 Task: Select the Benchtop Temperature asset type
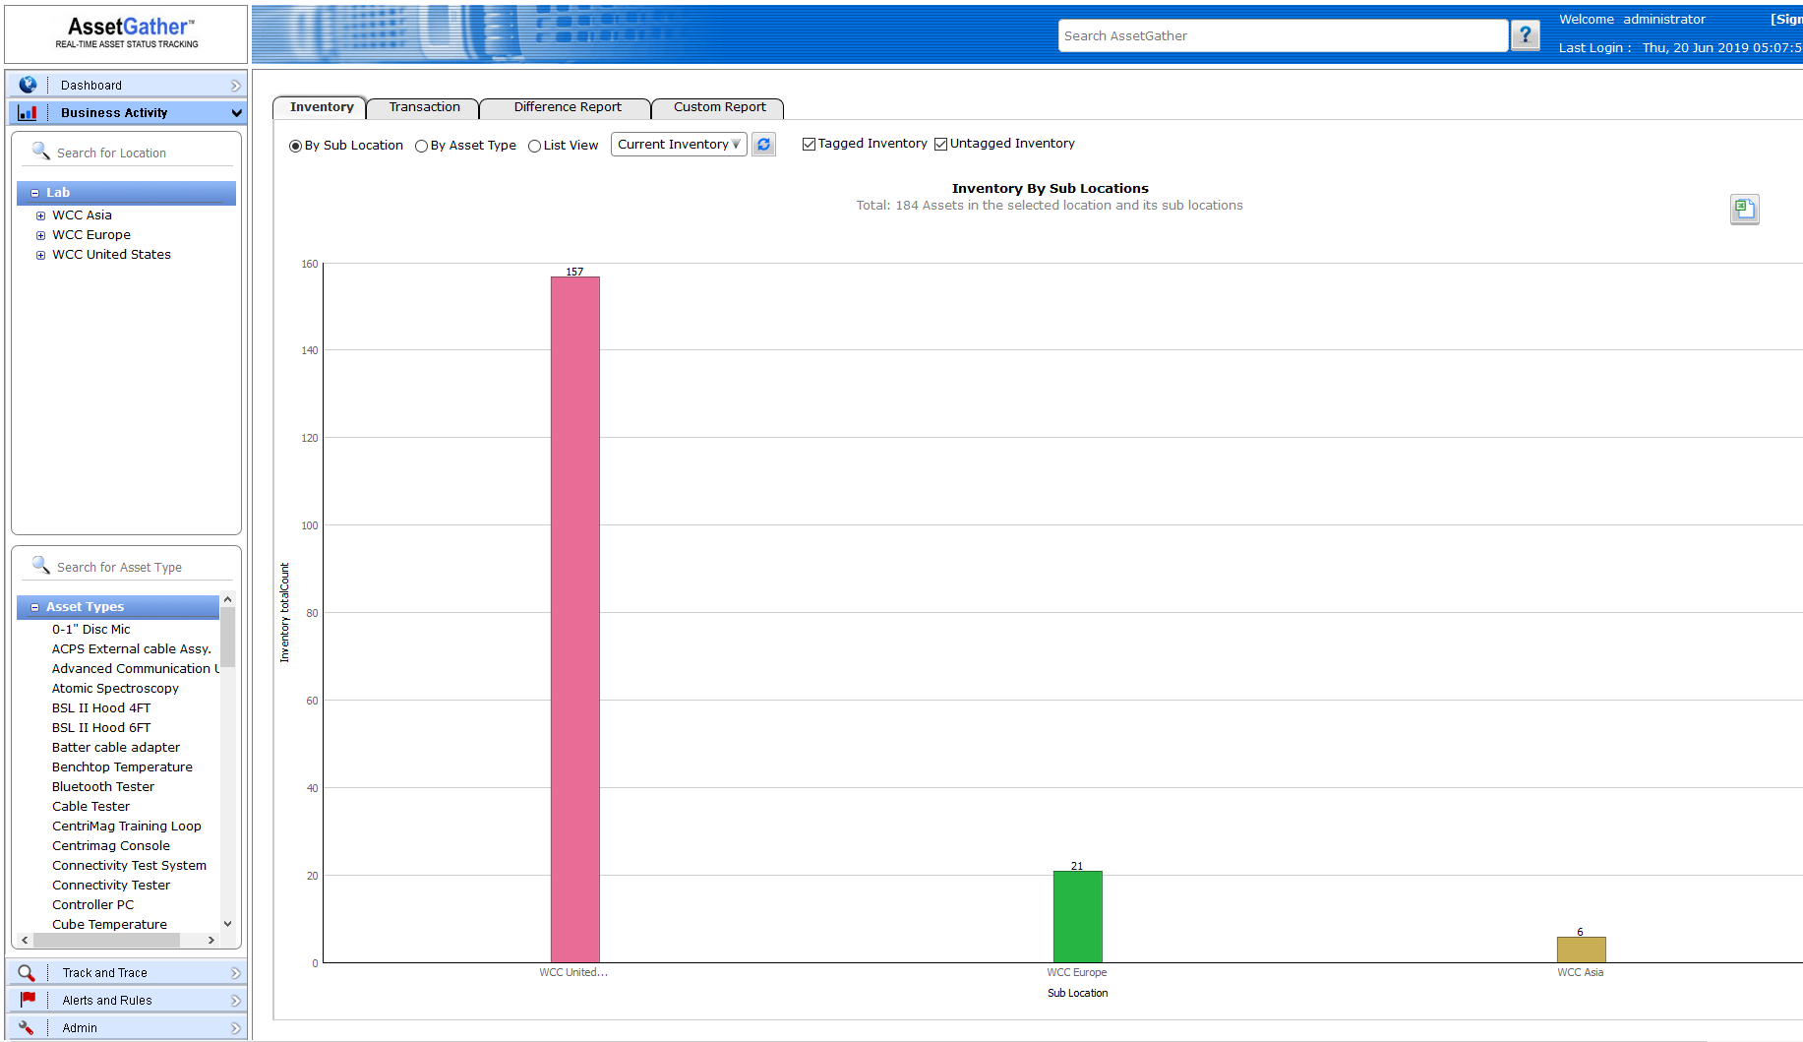pyautogui.click(x=122, y=766)
